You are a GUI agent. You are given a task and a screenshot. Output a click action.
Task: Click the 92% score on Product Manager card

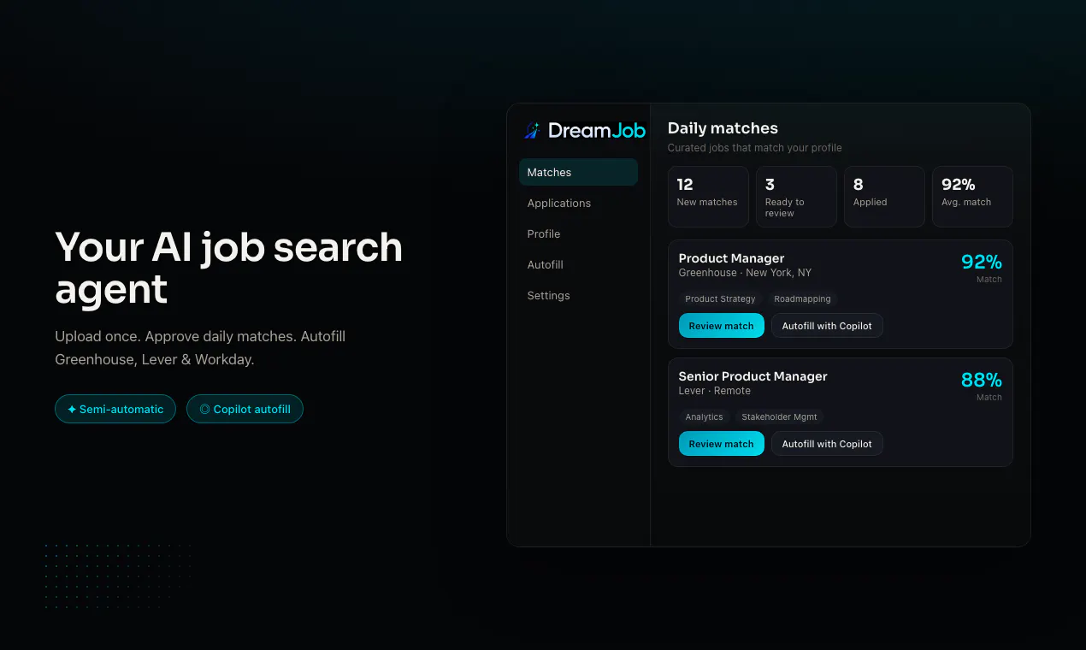pyautogui.click(x=982, y=262)
